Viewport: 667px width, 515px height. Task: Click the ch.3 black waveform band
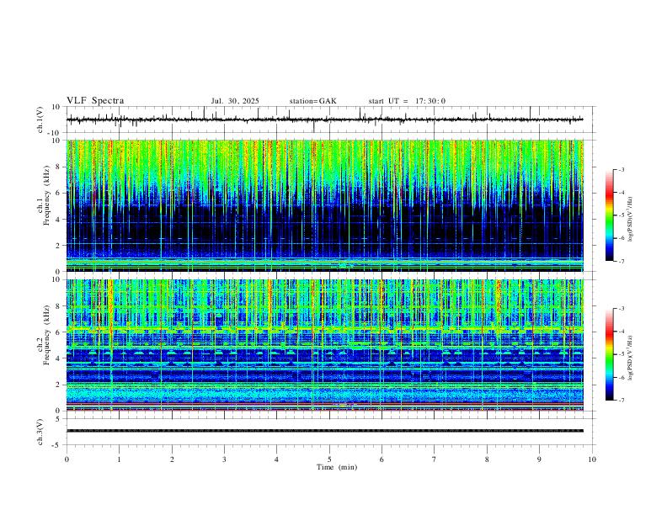[325, 431]
